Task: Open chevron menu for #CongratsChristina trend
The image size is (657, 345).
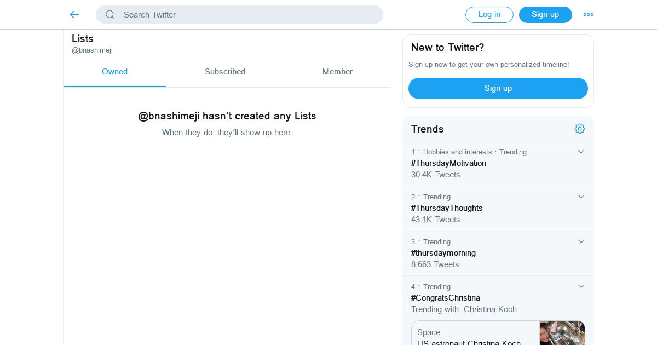Action: coord(581,286)
